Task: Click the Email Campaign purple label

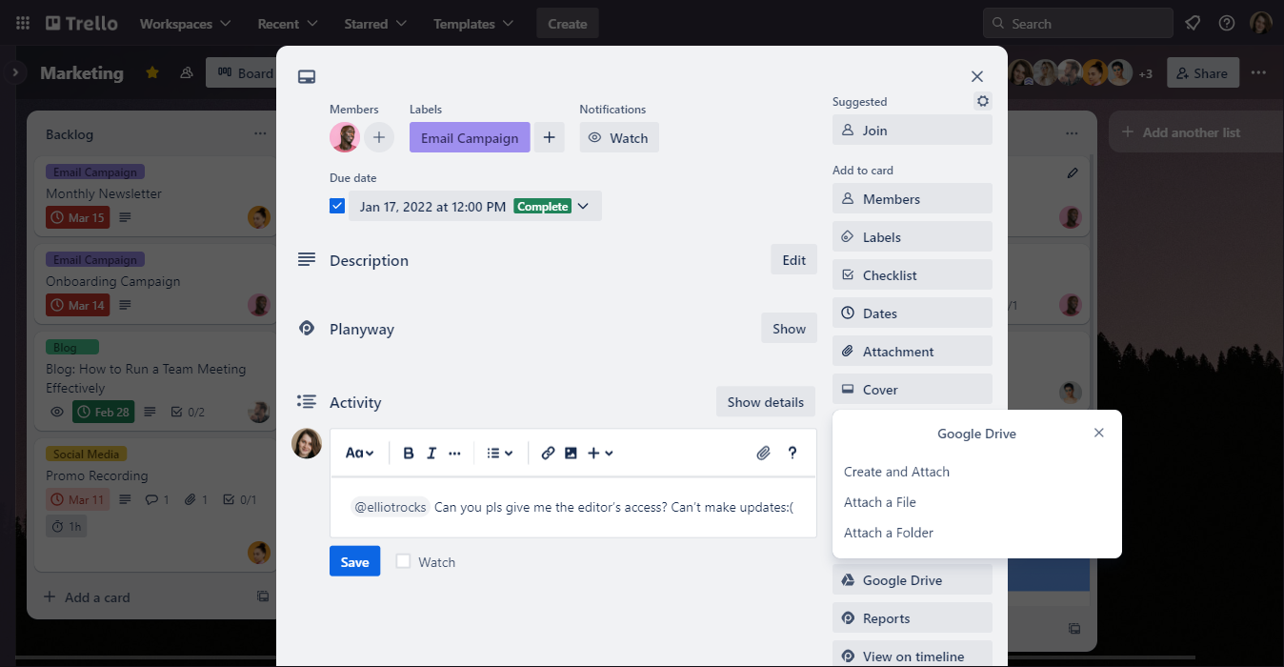Action: pos(470,138)
